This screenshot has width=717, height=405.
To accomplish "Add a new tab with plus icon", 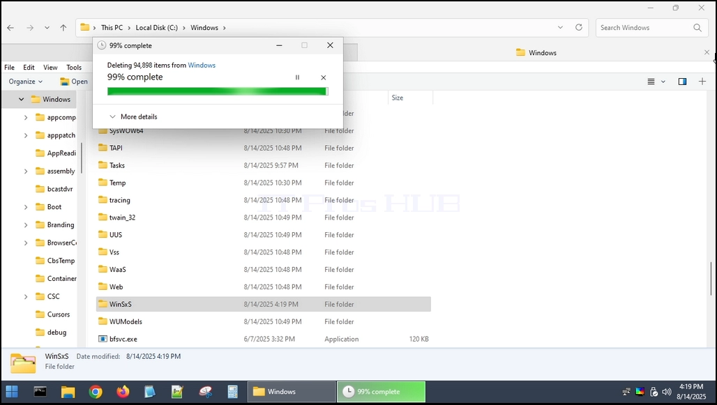I will [702, 82].
